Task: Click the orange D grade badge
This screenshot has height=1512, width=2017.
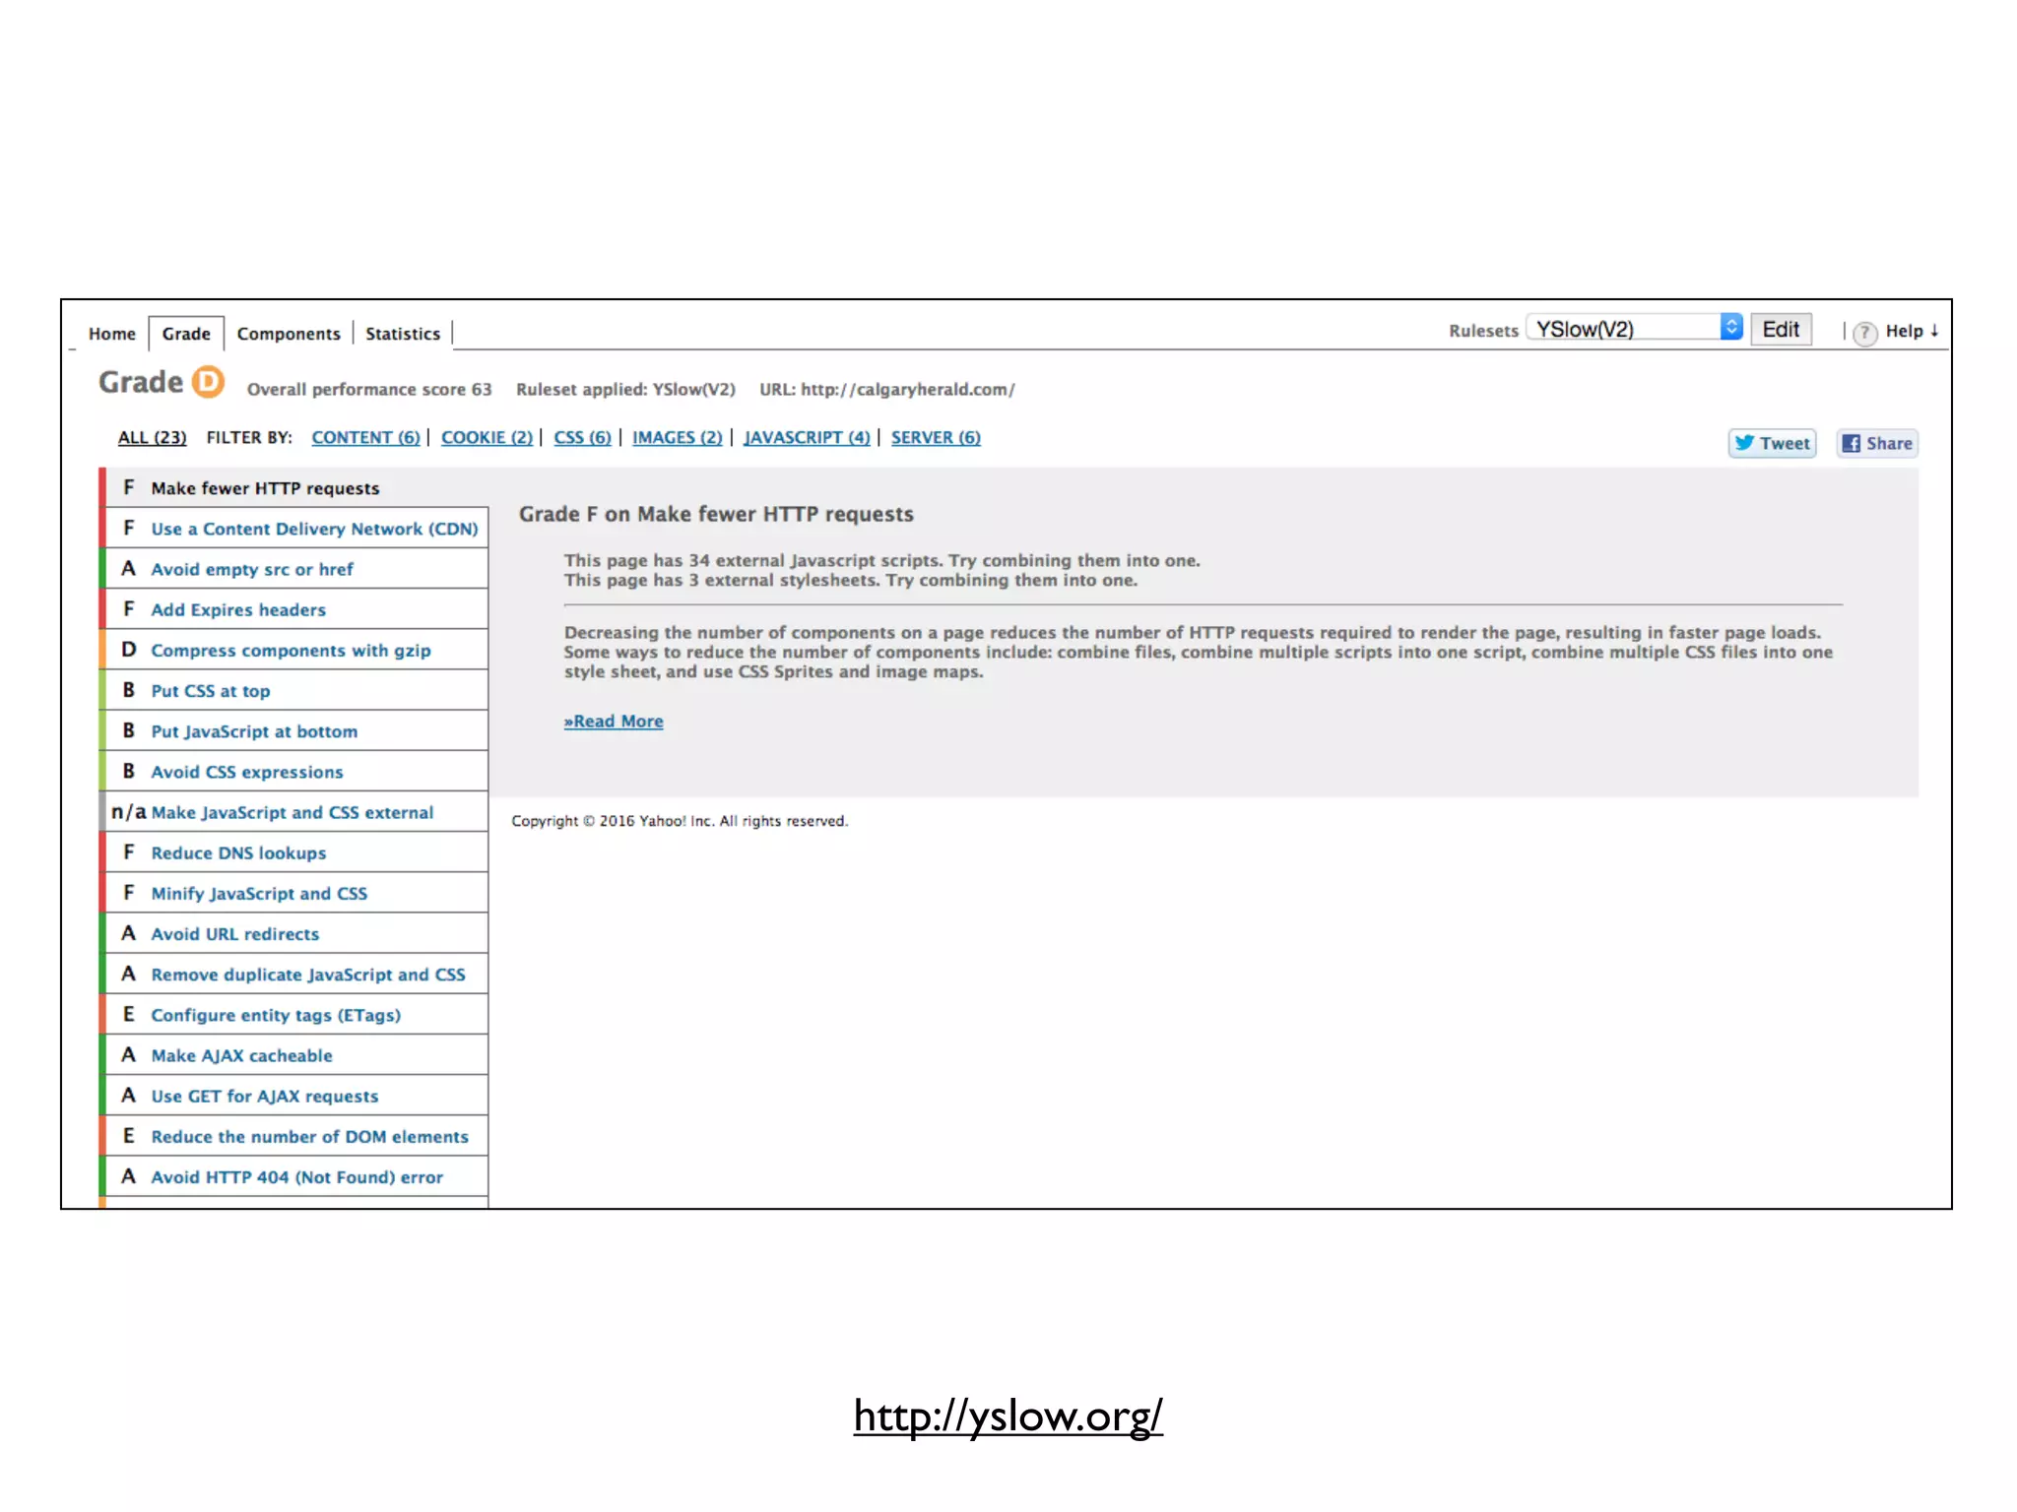Action: (208, 382)
